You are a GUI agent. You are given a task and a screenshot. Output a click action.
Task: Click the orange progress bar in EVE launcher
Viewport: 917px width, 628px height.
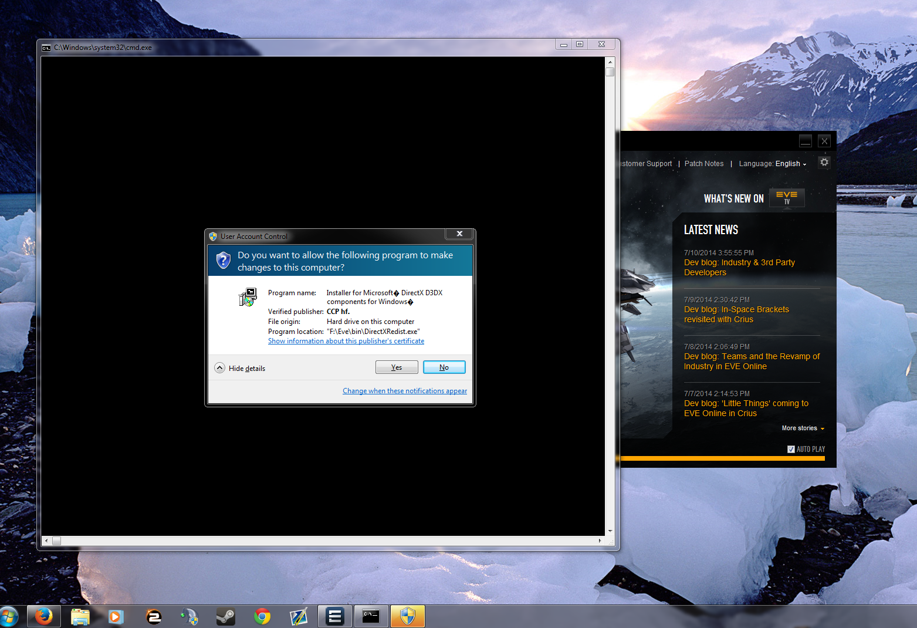point(722,458)
